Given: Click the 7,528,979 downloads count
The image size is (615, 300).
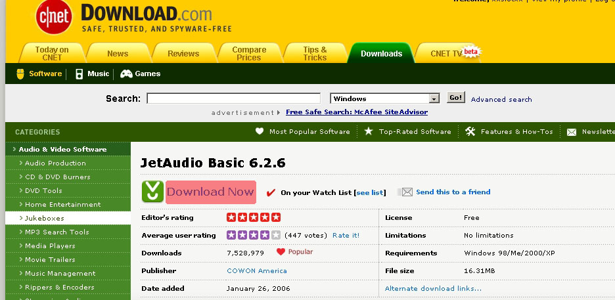Looking at the screenshot, I should pyautogui.click(x=246, y=253).
